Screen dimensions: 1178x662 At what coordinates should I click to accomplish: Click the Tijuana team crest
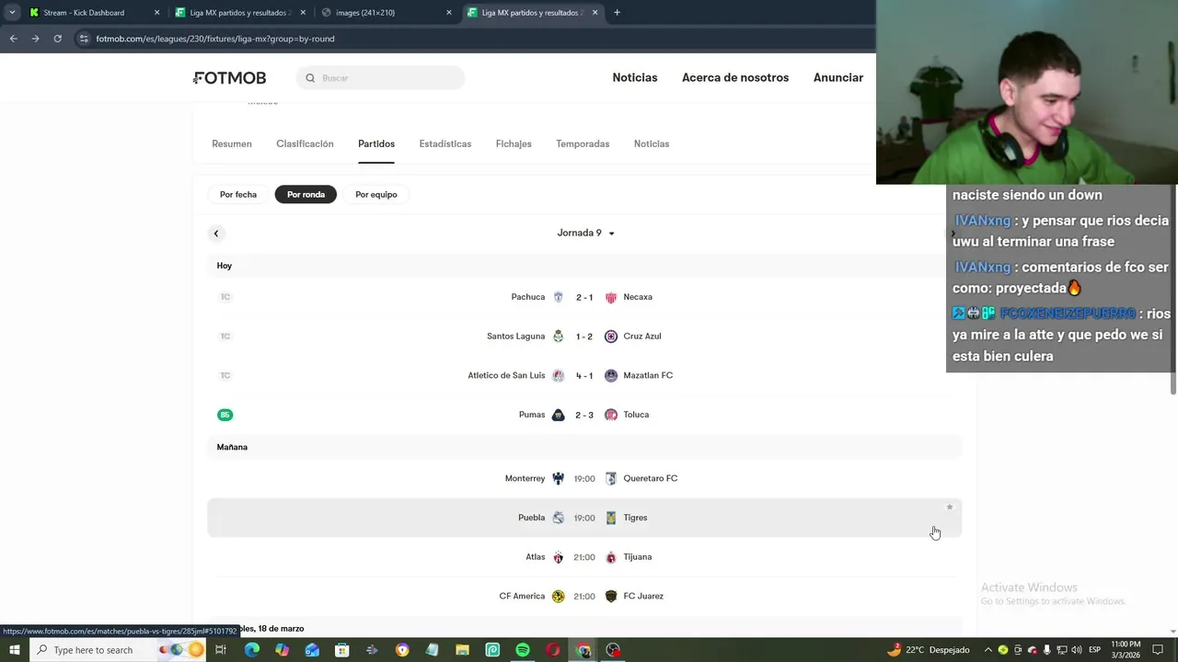(x=611, y=557)
